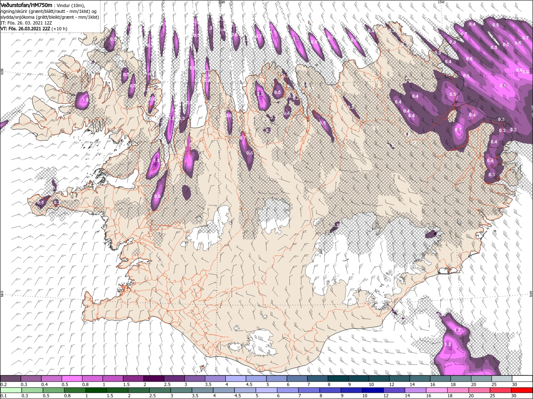This screenshot has width=533, height=399.
Task: Pick the snow scale swatch starting at 18
Action: pyautogui.click(x=461, y=379)
